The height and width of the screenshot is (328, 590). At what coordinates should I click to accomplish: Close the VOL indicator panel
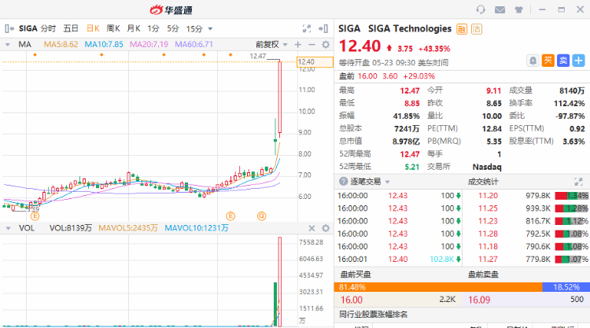[312, 228]
